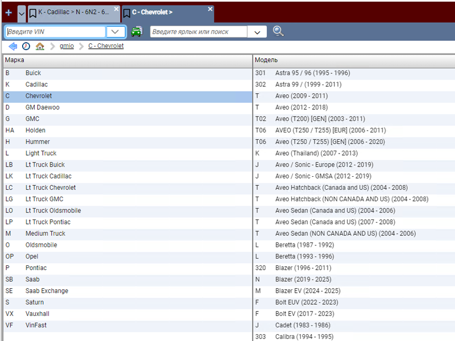Select the Buick brand row
Viewport: 455px width, 341px height.
point(127,73)
